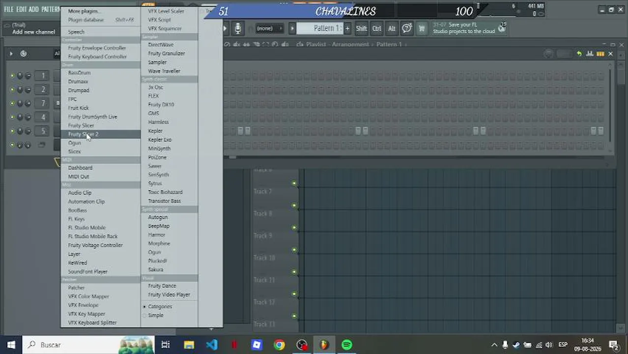Viewport: 628px width, 354px height.
Task: Open the notification center icon in system tray
Action: [x=613, y=345]
